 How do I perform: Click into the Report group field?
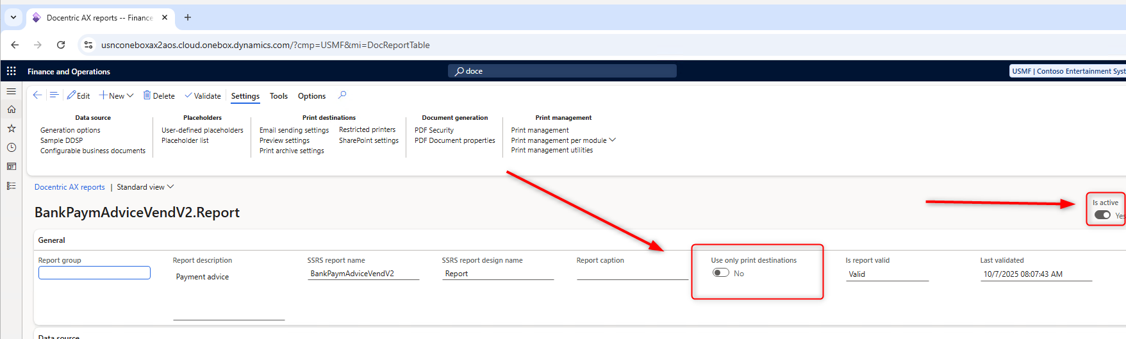pos(94,273)
